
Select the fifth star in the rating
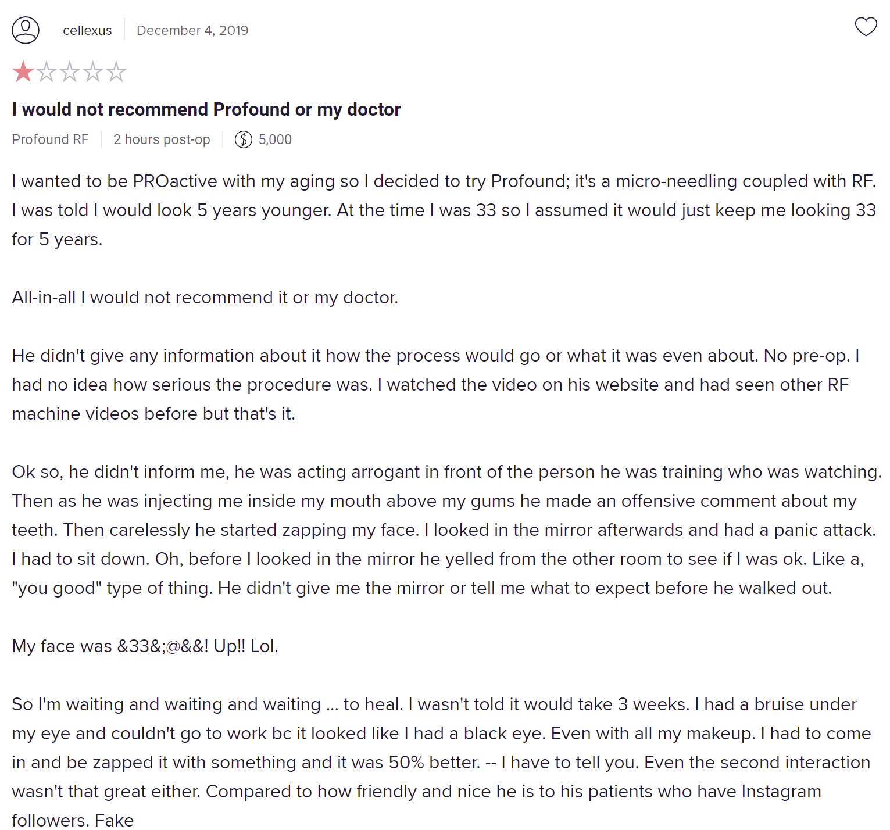click(x=116, y=71)
